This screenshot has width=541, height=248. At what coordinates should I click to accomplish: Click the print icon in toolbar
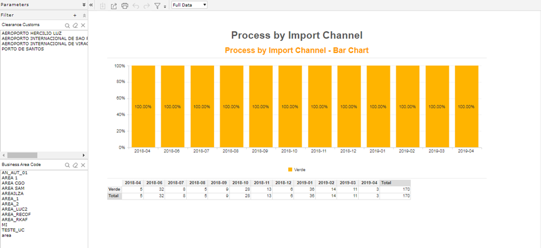(125, 6)
